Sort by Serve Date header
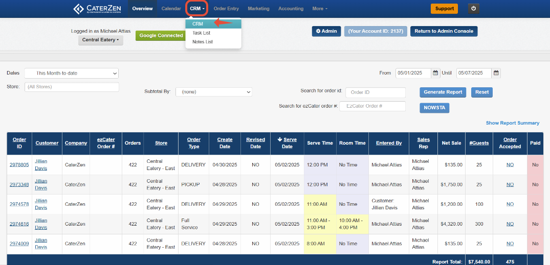Viewport: 550px width, 265px height. pyautogui.click(x=287, y=143)
